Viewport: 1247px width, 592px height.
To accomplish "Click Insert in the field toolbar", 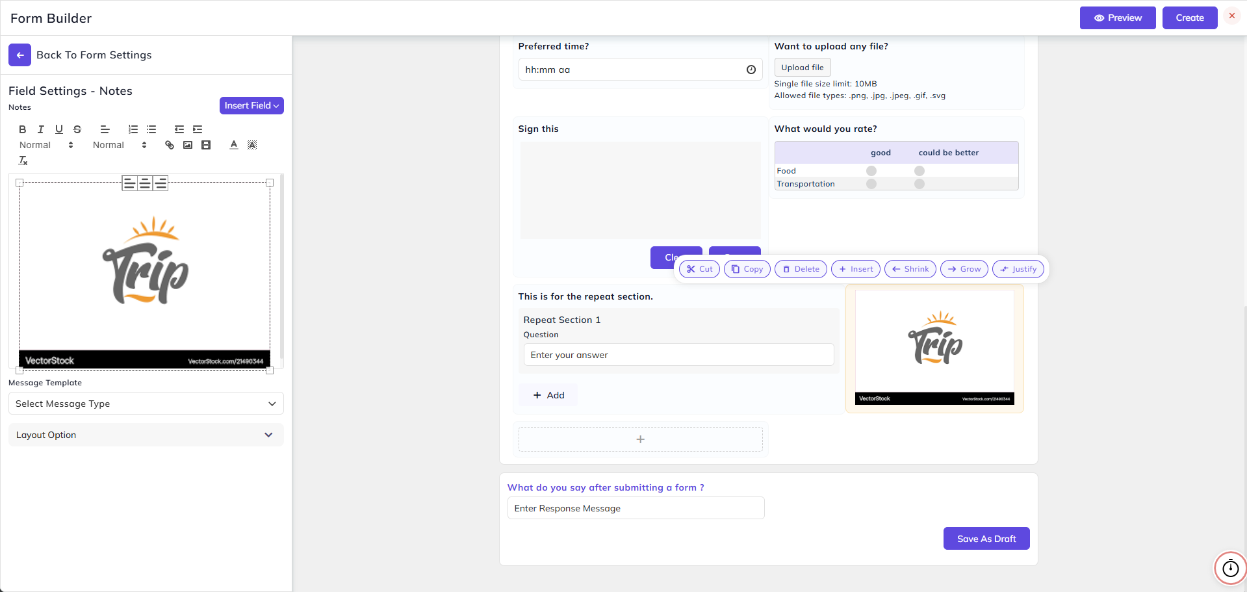I will 856,269.
